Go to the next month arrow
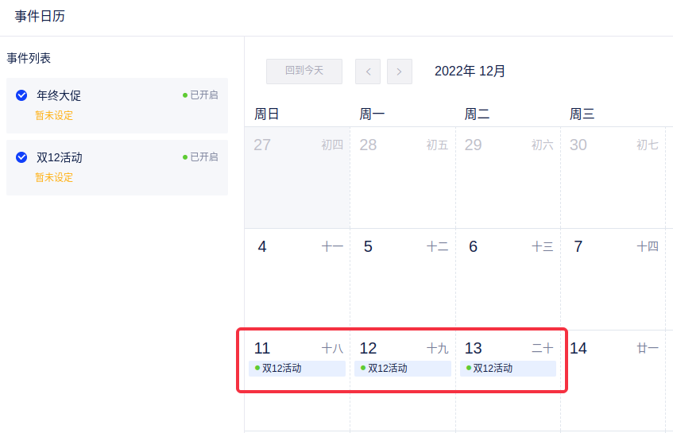Screen dimensions: 673x433 (x=399, y=72)
